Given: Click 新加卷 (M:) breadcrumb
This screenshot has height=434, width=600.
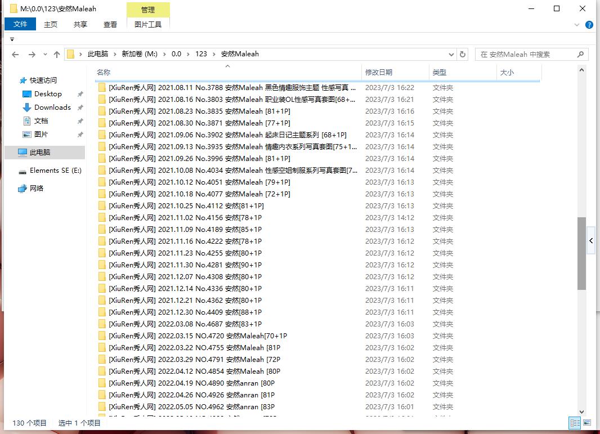Looking at the screenshot, I should (140, 54).
